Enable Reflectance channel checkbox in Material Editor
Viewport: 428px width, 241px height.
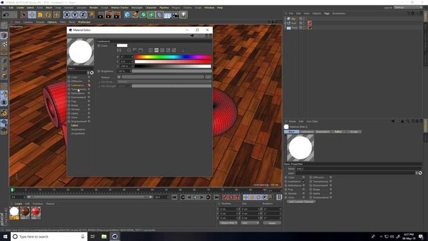(89, 93)
